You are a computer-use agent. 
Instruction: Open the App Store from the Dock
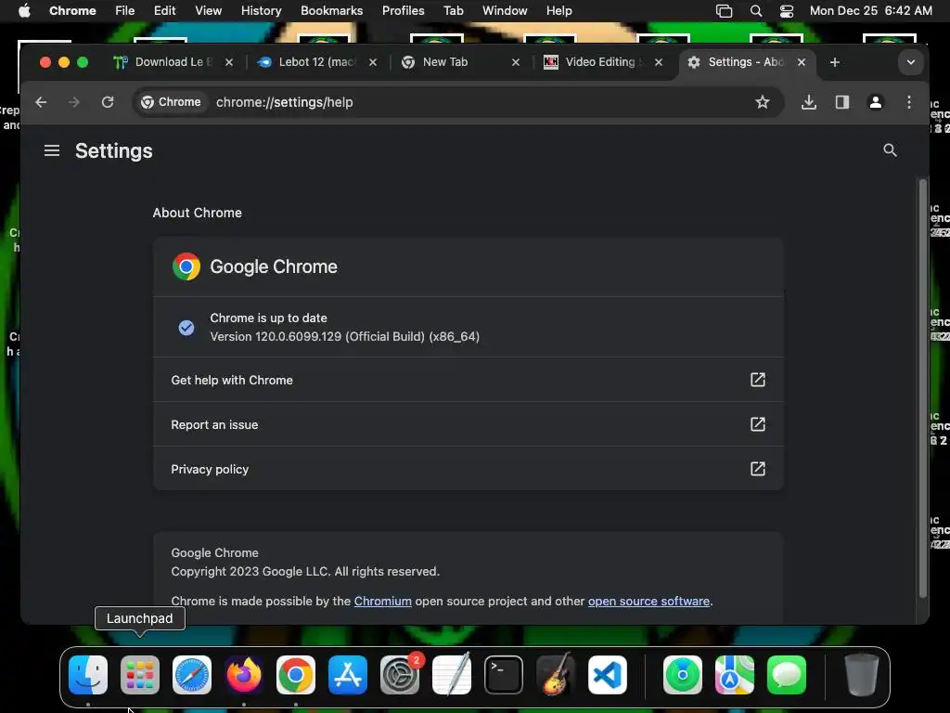(x=348, y=675)
